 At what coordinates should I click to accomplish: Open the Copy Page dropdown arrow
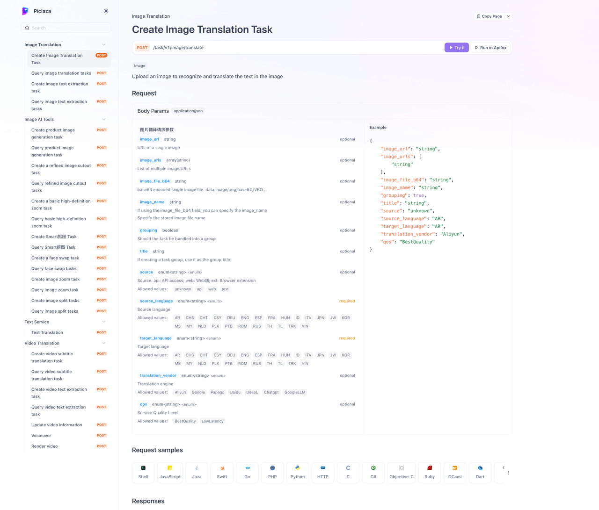[509, 16]
